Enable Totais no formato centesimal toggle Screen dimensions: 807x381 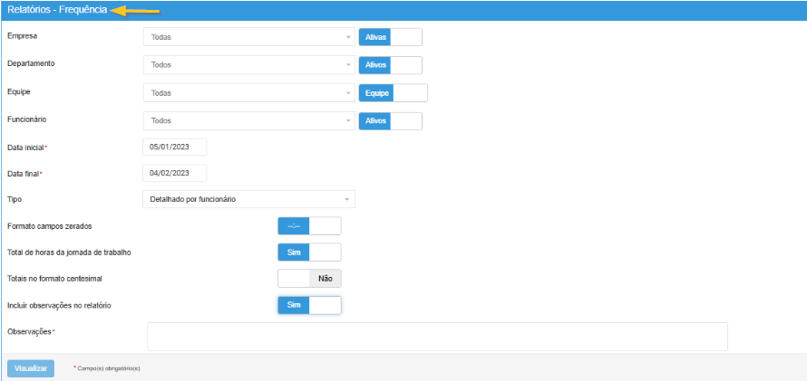(309, 279)
